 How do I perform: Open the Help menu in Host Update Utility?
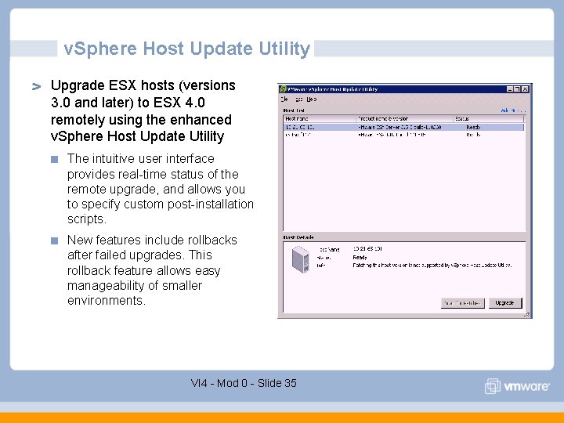click(312, 99)
